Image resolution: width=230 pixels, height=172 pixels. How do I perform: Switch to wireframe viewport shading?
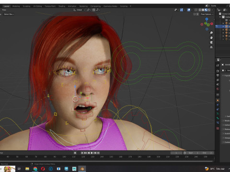(x=200, y=10)
